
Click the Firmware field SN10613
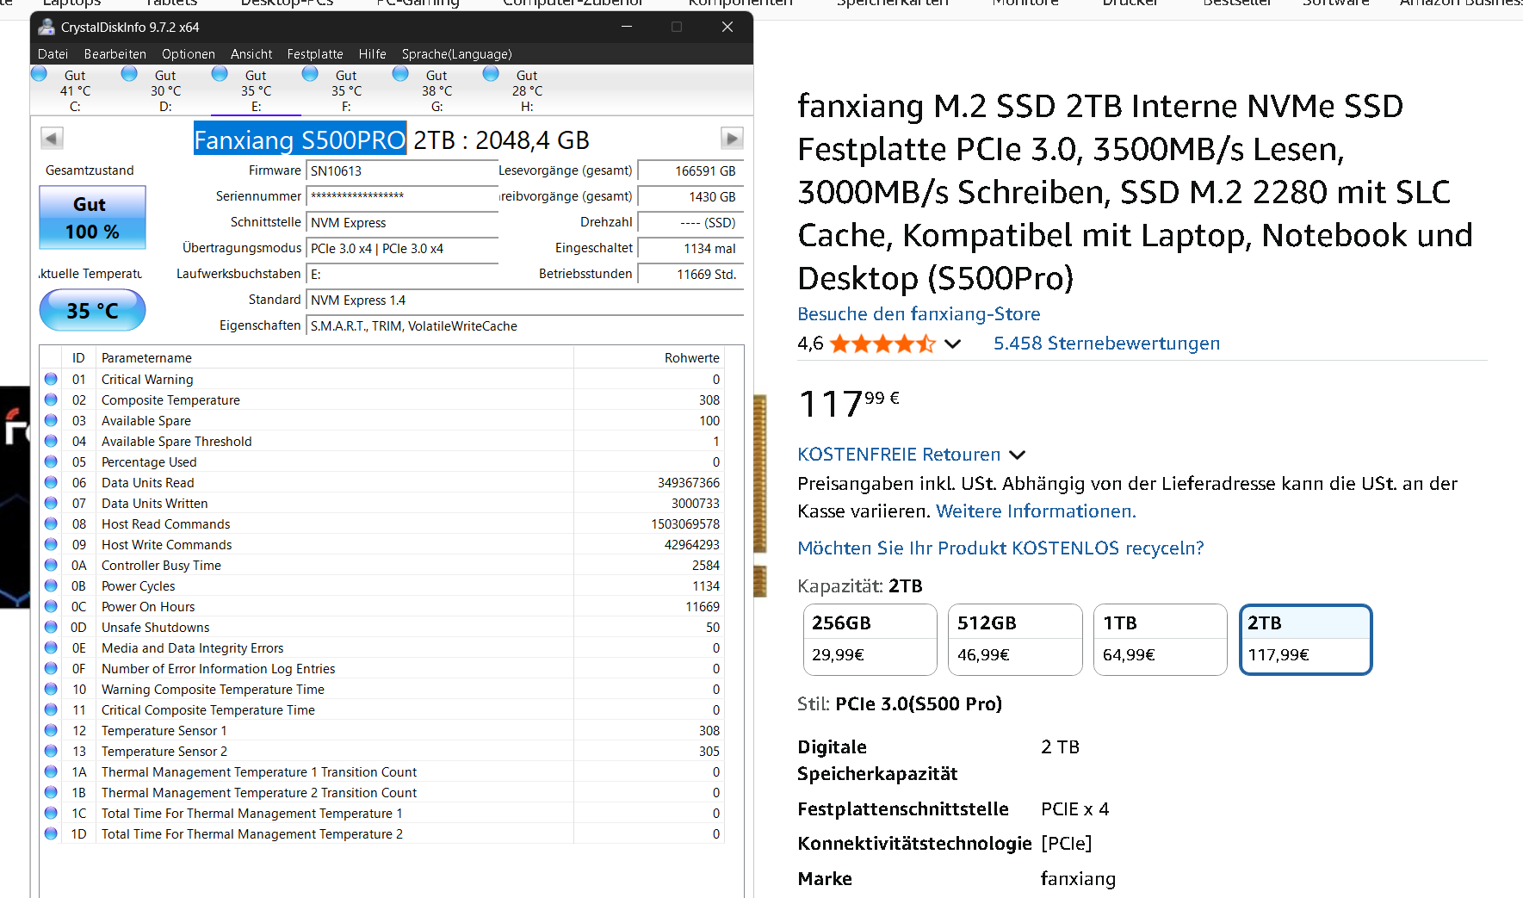coord(402,171)
